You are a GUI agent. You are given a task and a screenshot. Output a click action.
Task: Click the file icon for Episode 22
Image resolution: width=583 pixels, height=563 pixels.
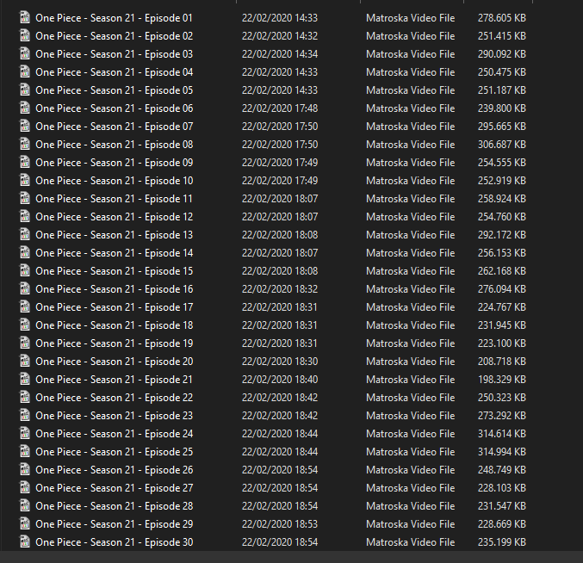pos(25,397)
